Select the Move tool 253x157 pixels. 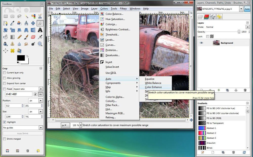33,23
